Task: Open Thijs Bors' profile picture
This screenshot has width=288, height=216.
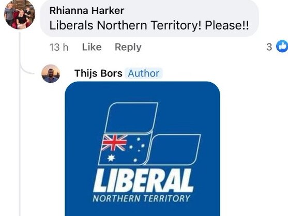Action: (51, 73)
